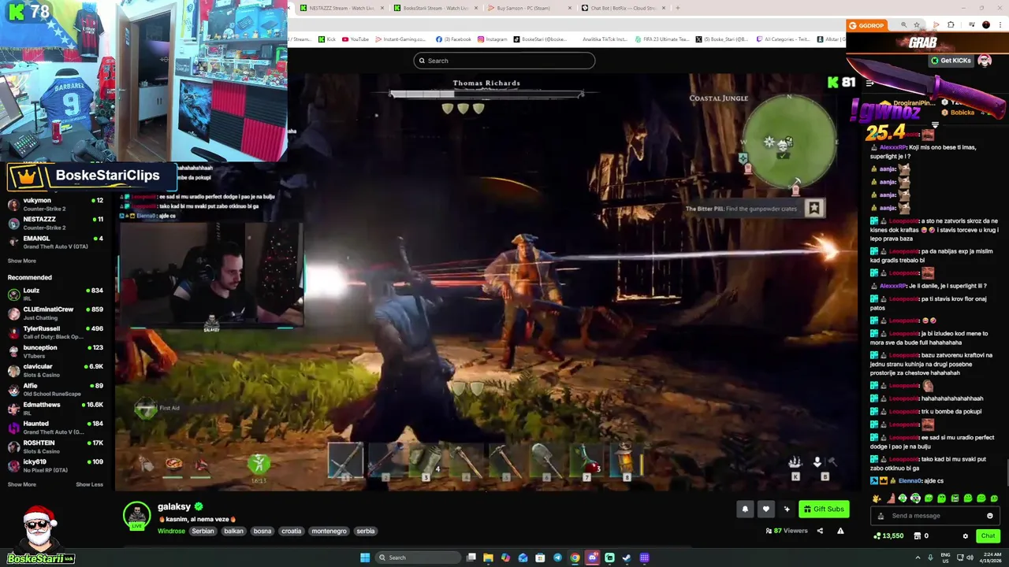The height and width of the screenshot is (567, 1009).
Task: Click galaksy channel avatar
Action: tap(136, 515)
